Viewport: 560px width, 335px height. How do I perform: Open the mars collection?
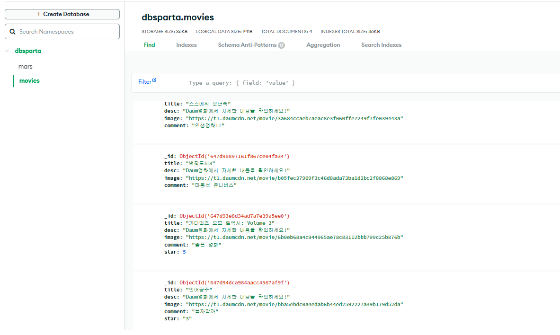tap(26, 66)
